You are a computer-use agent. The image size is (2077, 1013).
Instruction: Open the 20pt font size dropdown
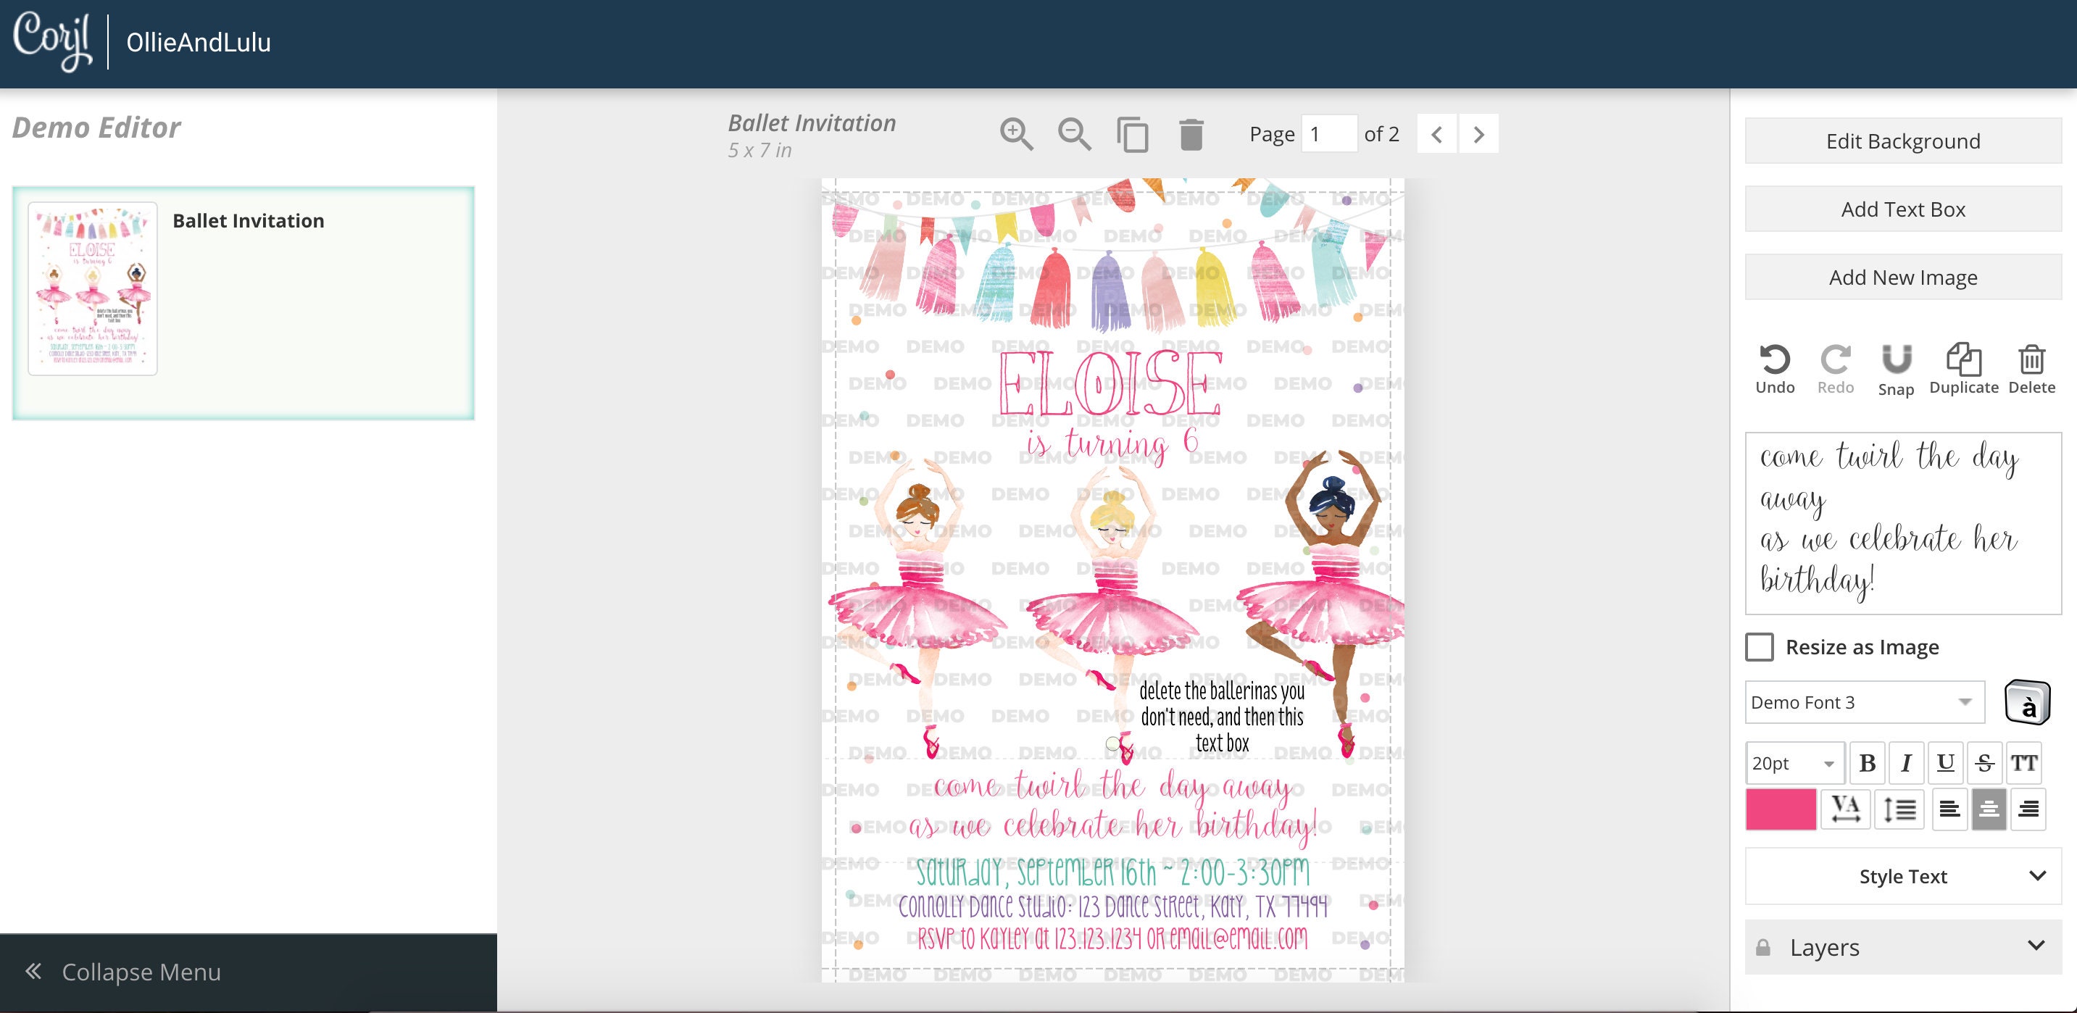click(x=1794, y=762)
